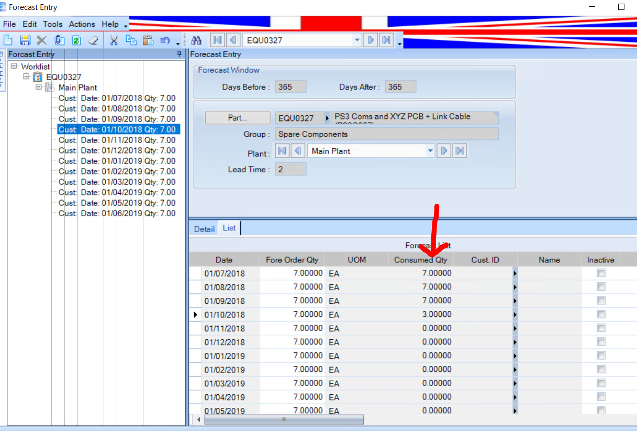This screenshot has height=431, width=637.
Task: Toggle Inactive checkbox for 01/11/2018 row
Action: [x=601, y=328]
